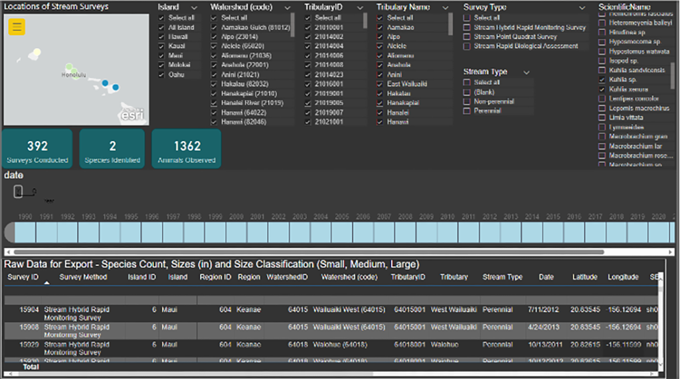The height and width of the screenshot is (379, 680).
Task: Check Stream Point Quadrat Survey option
Action: point(467,37)
